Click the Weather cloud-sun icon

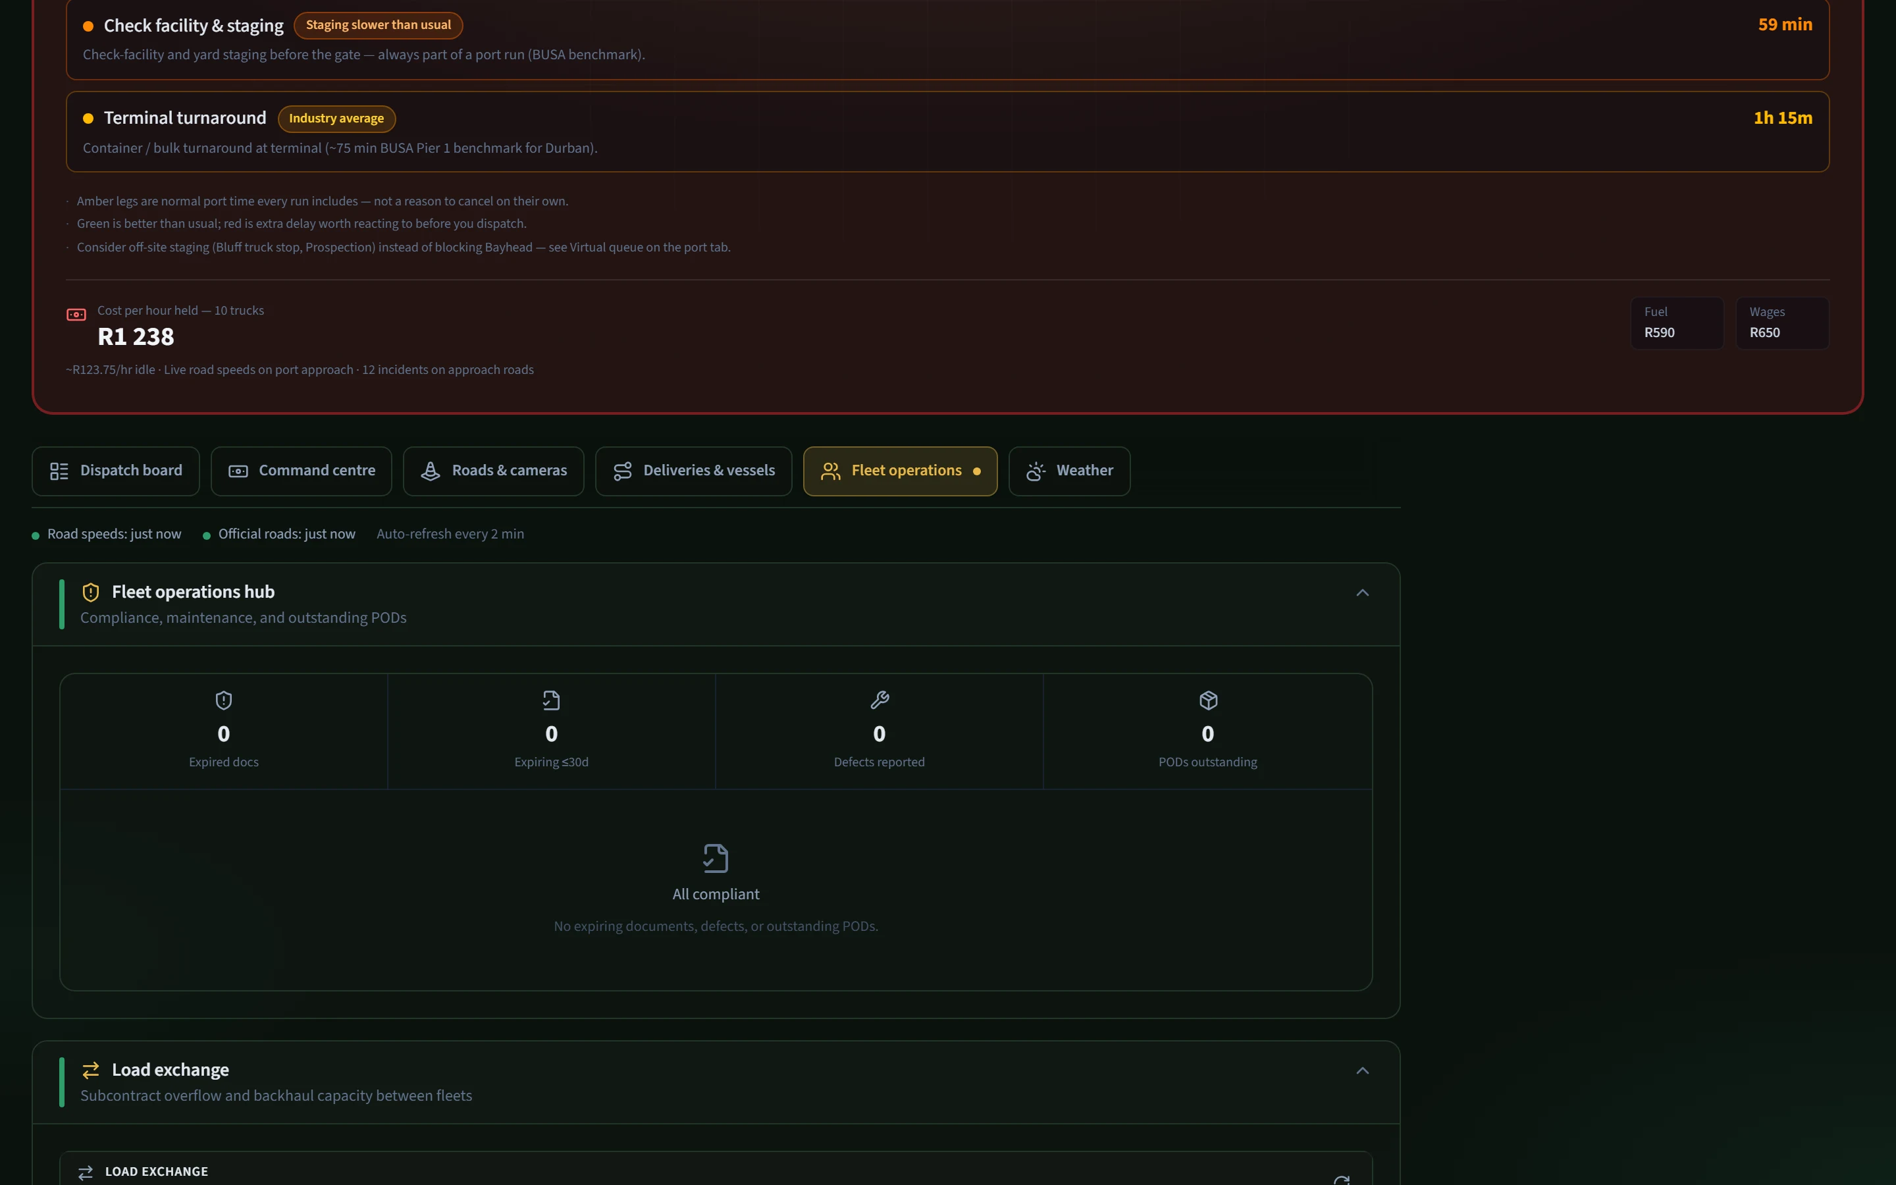(1036, 471)
